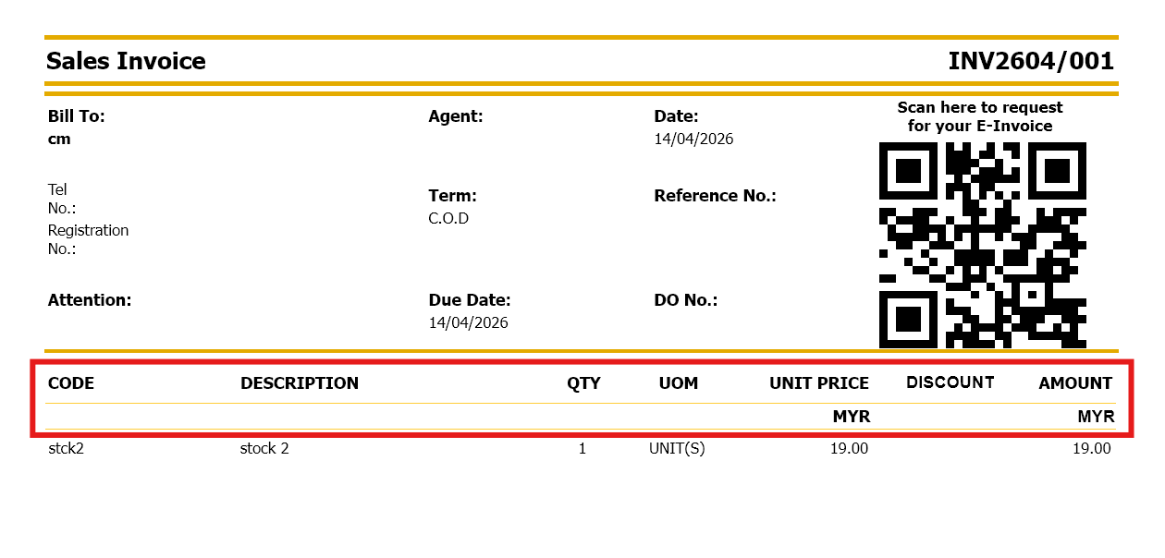
Task: Click the "DO No.:" label
Action: coord(686,300)
